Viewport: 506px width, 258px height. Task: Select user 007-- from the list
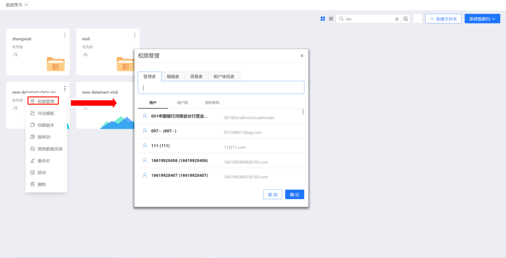coord(164,131)
